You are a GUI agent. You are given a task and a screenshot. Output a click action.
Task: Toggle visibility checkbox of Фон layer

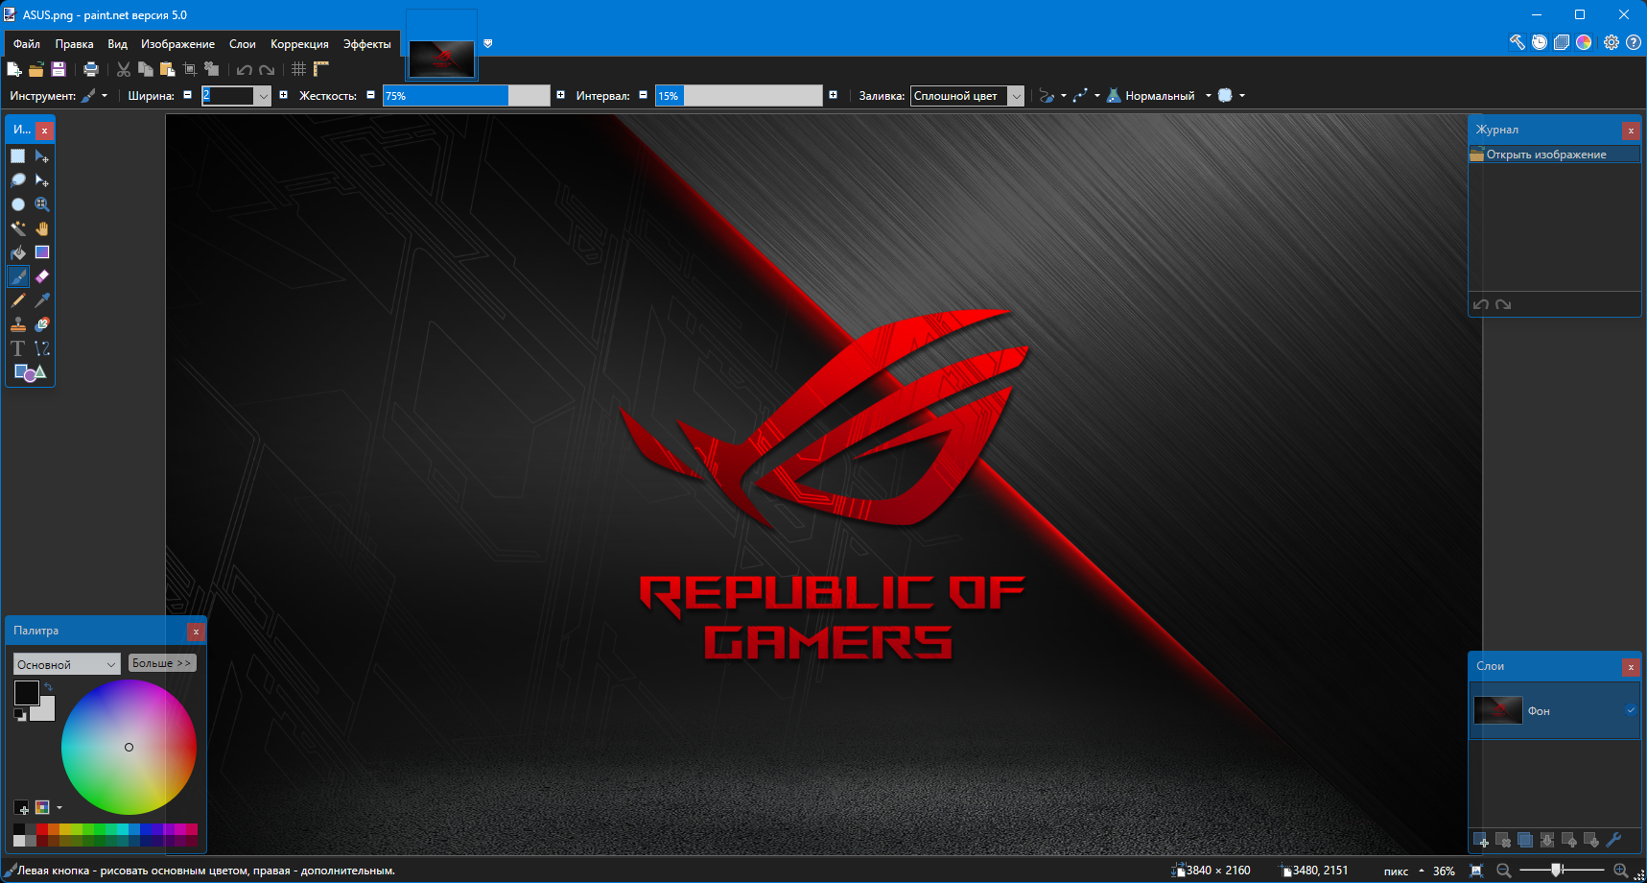(1631, 710)
